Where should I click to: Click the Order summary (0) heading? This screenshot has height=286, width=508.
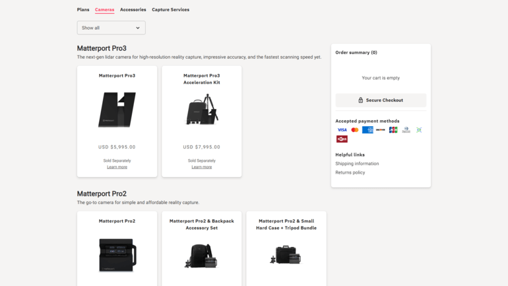356,53
